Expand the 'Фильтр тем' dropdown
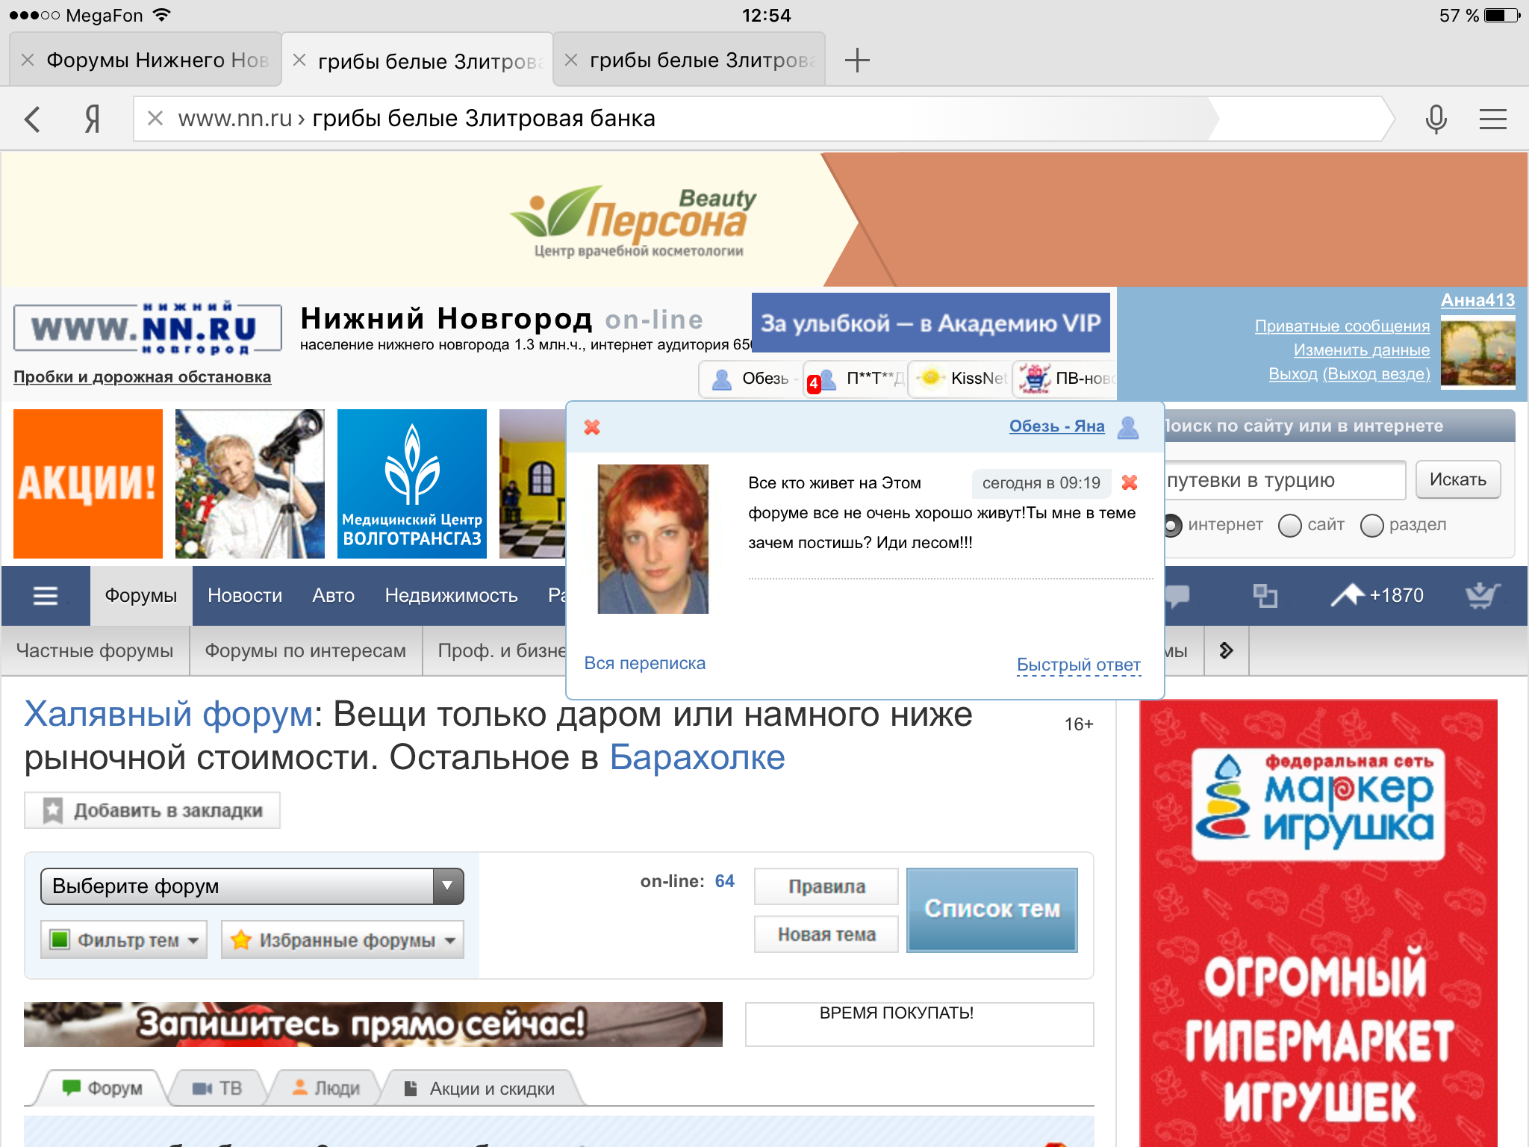 (124, 940)
